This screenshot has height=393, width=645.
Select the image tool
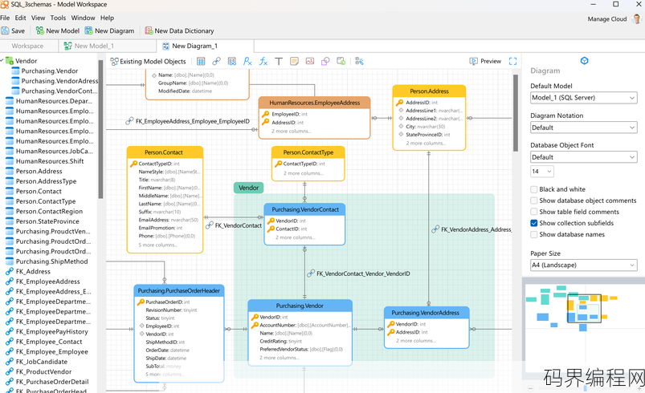pyautogui.click(x=310, y=61)
